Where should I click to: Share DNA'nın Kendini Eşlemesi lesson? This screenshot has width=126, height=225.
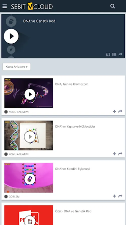120,196
